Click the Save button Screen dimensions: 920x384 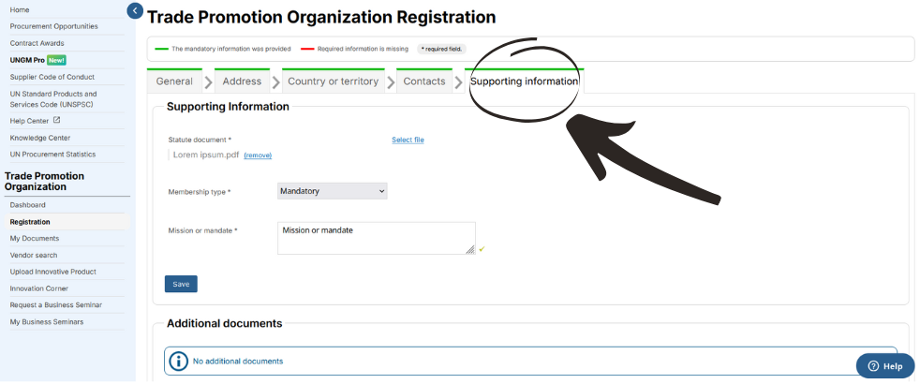[181, 284]
